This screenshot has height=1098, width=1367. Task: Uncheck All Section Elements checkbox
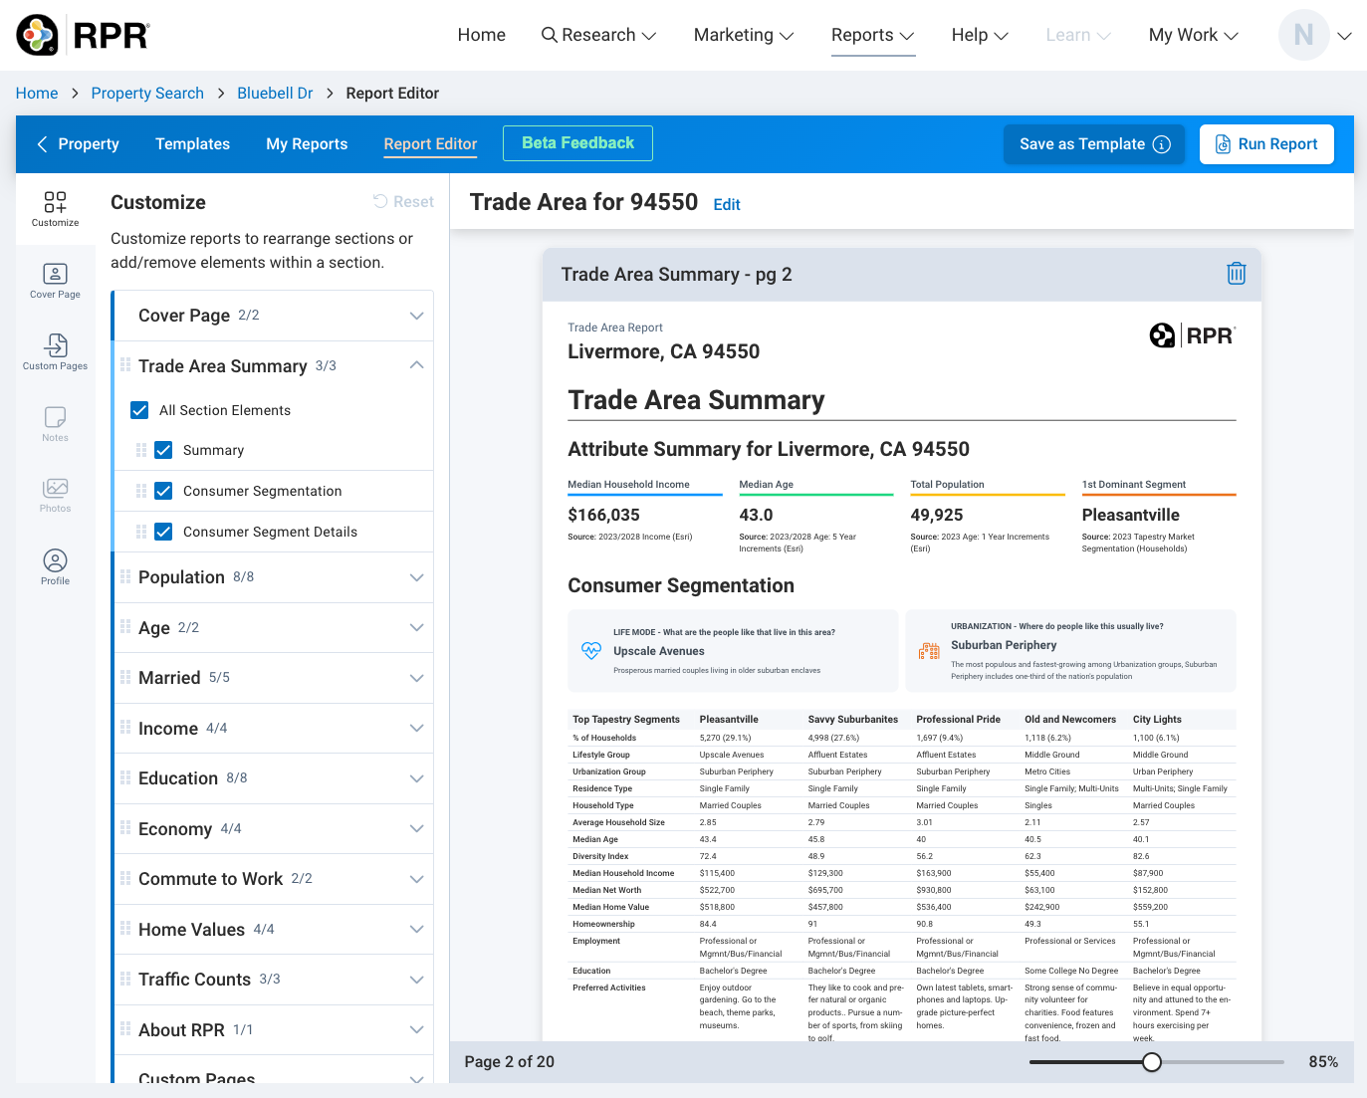(x=140, y=410)
